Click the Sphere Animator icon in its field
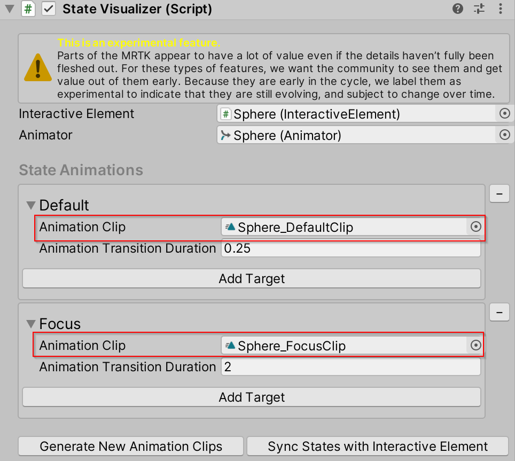 (x=225, y=135)
